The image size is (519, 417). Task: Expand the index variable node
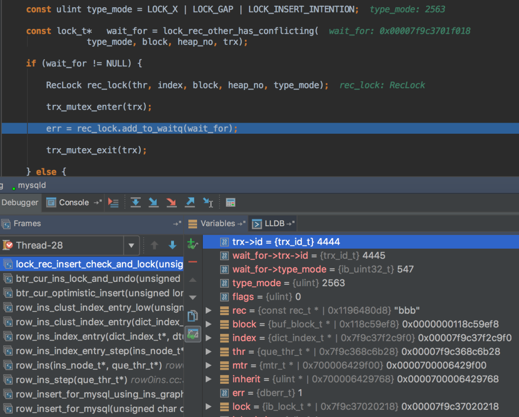click(209, 338)
